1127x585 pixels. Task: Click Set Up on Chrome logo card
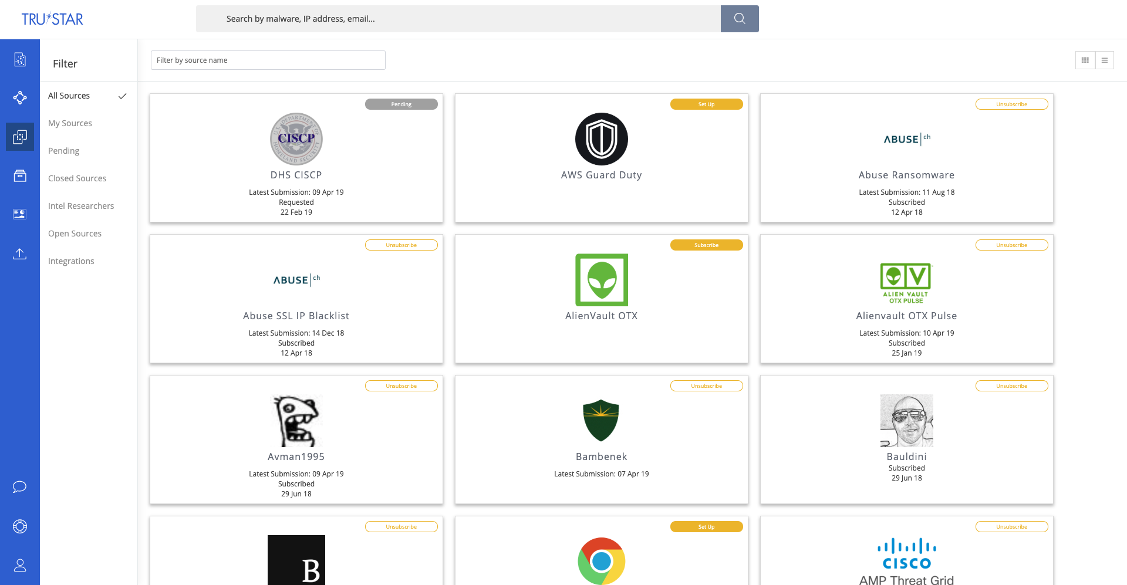tap(707, 526)
